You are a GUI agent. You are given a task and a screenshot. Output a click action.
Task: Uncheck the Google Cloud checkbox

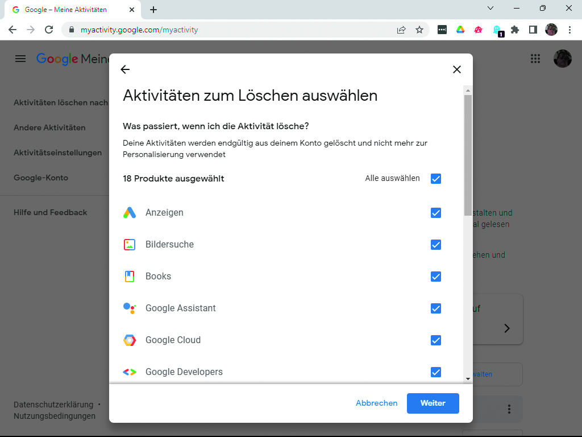tap(436, 340)
